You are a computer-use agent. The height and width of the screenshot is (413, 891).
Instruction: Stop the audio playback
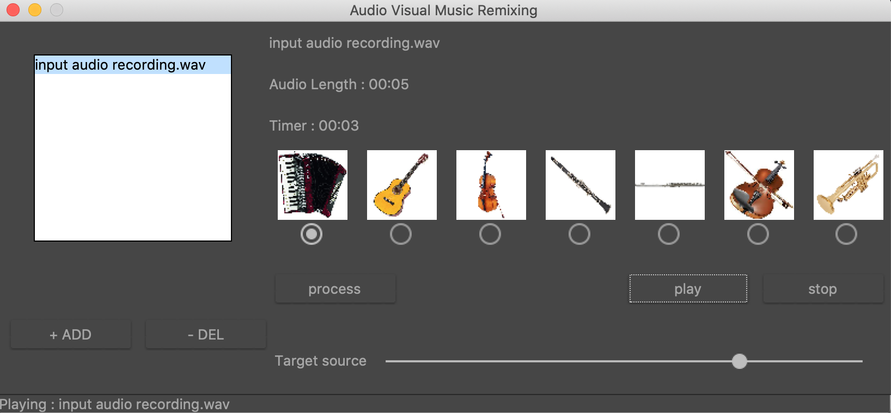tap(822, 289)
